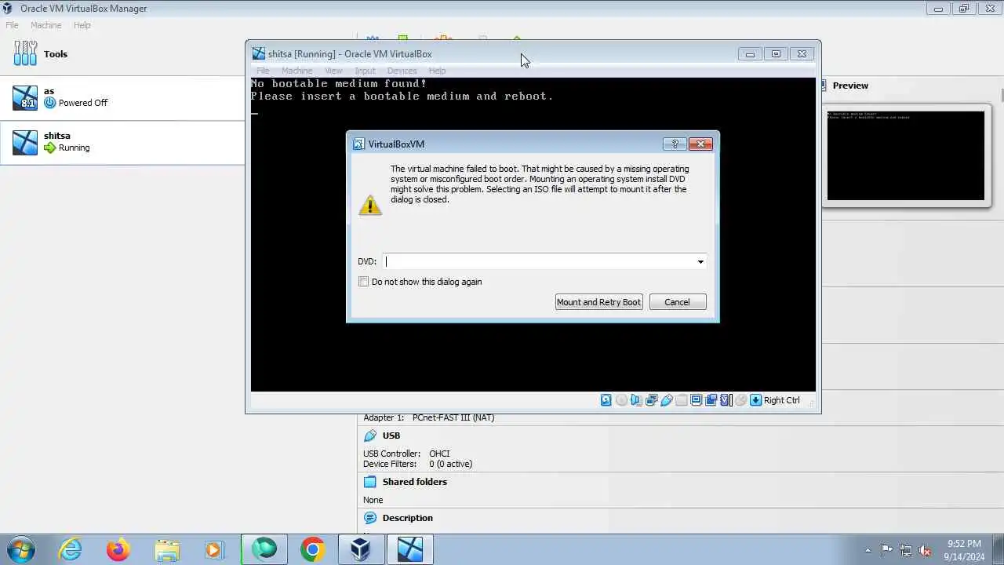Open View menu in VM window
The height and width of the screenshot is (565, 1004).
333,71
